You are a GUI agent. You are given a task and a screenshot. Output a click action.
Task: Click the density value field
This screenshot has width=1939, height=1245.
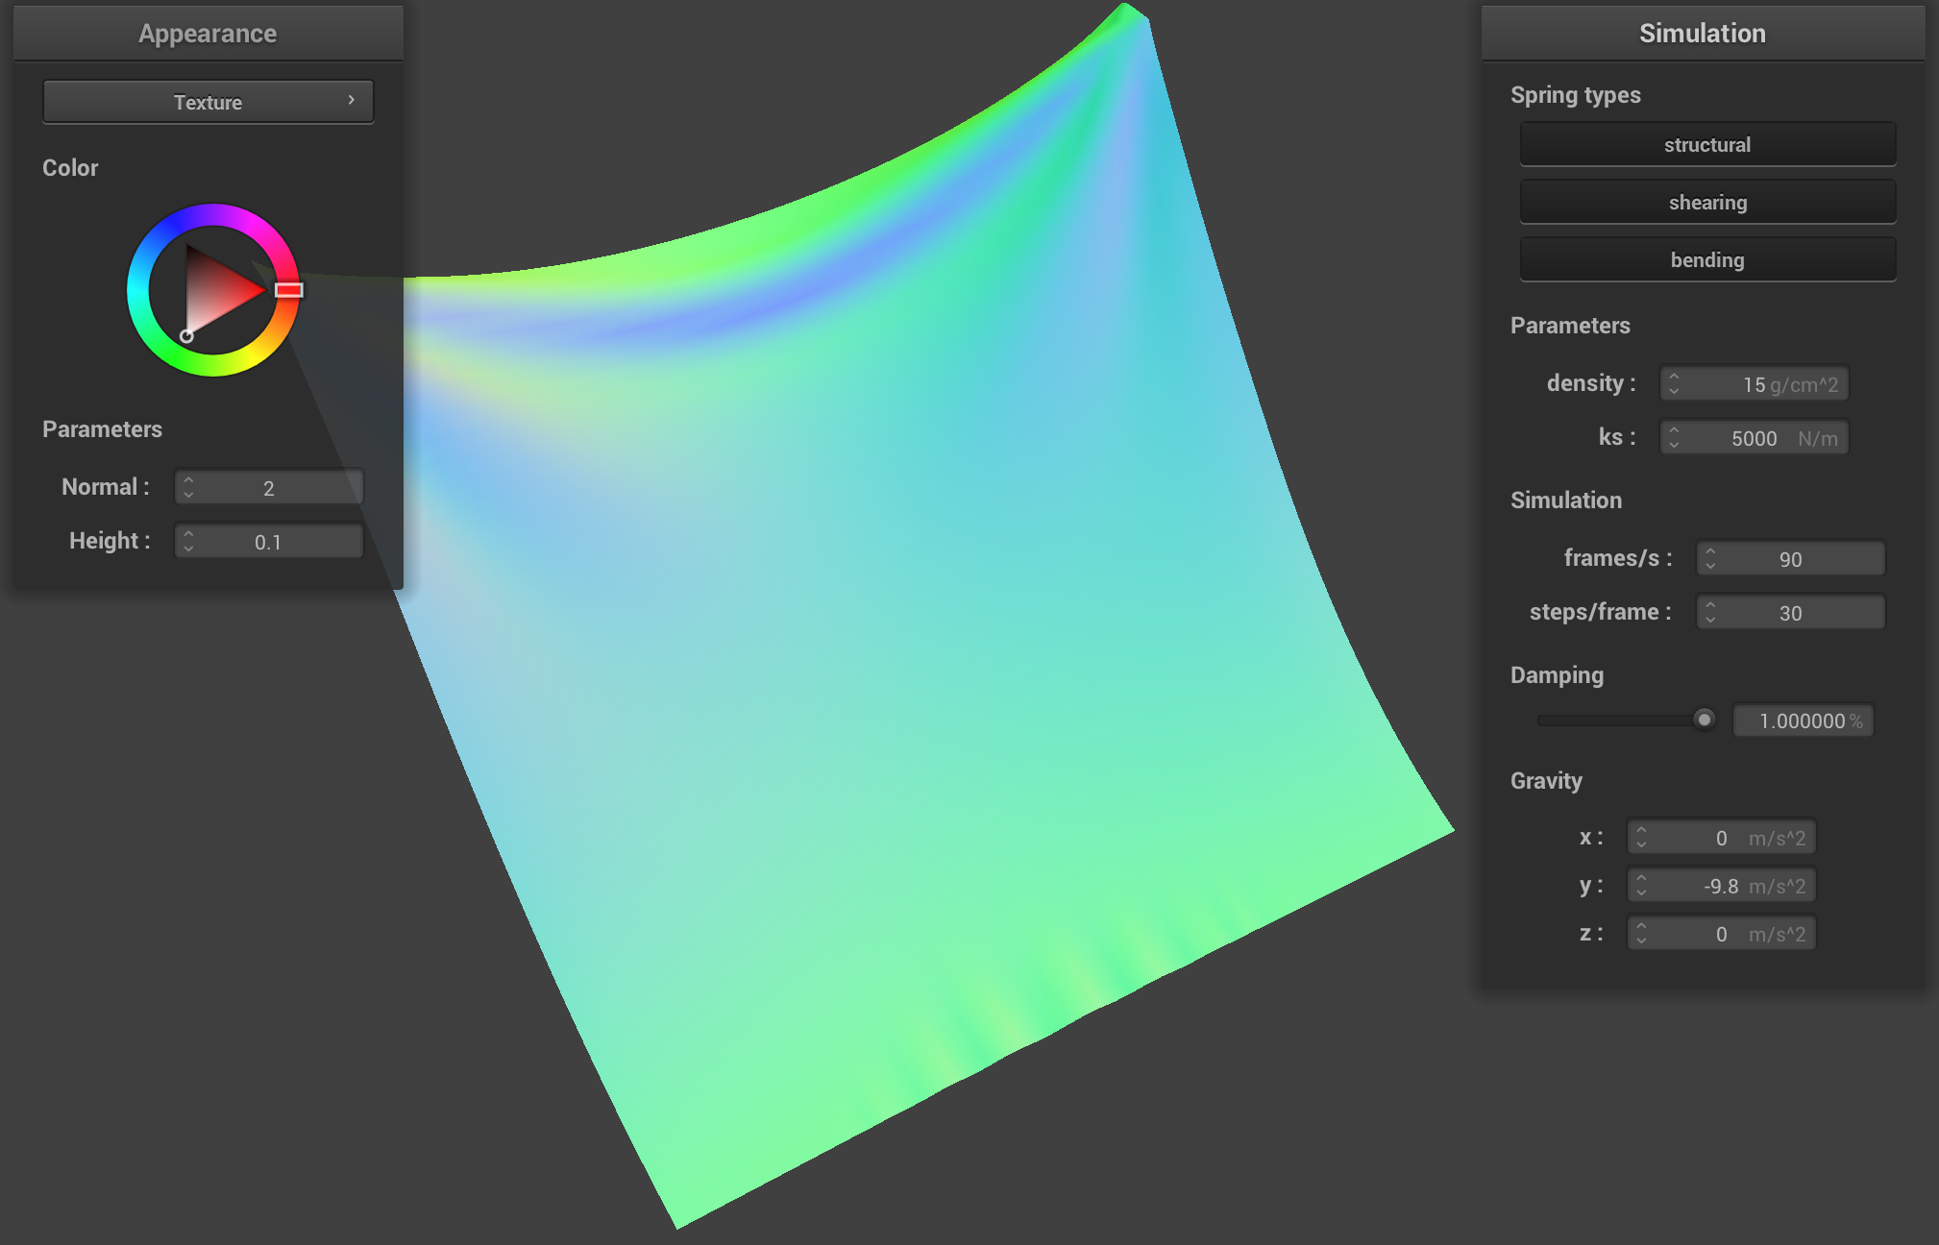pos(1755,384)
